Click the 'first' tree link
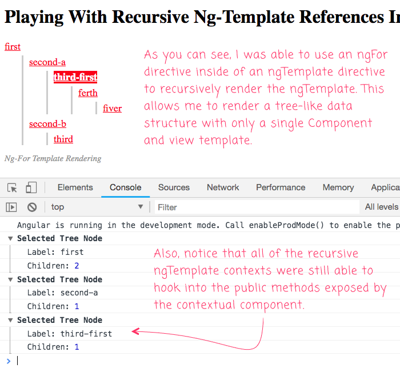This screenshot has height=372, width=400. pyautogui.click(x=13, y=46)
